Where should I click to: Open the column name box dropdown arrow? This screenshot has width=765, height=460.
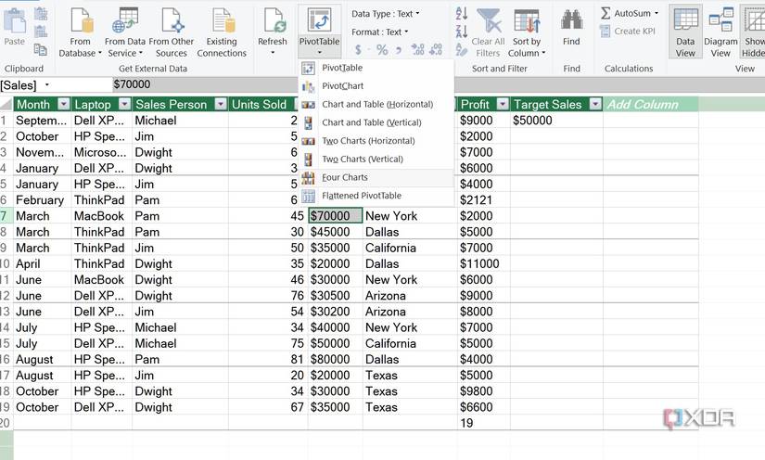click(47, 85)
